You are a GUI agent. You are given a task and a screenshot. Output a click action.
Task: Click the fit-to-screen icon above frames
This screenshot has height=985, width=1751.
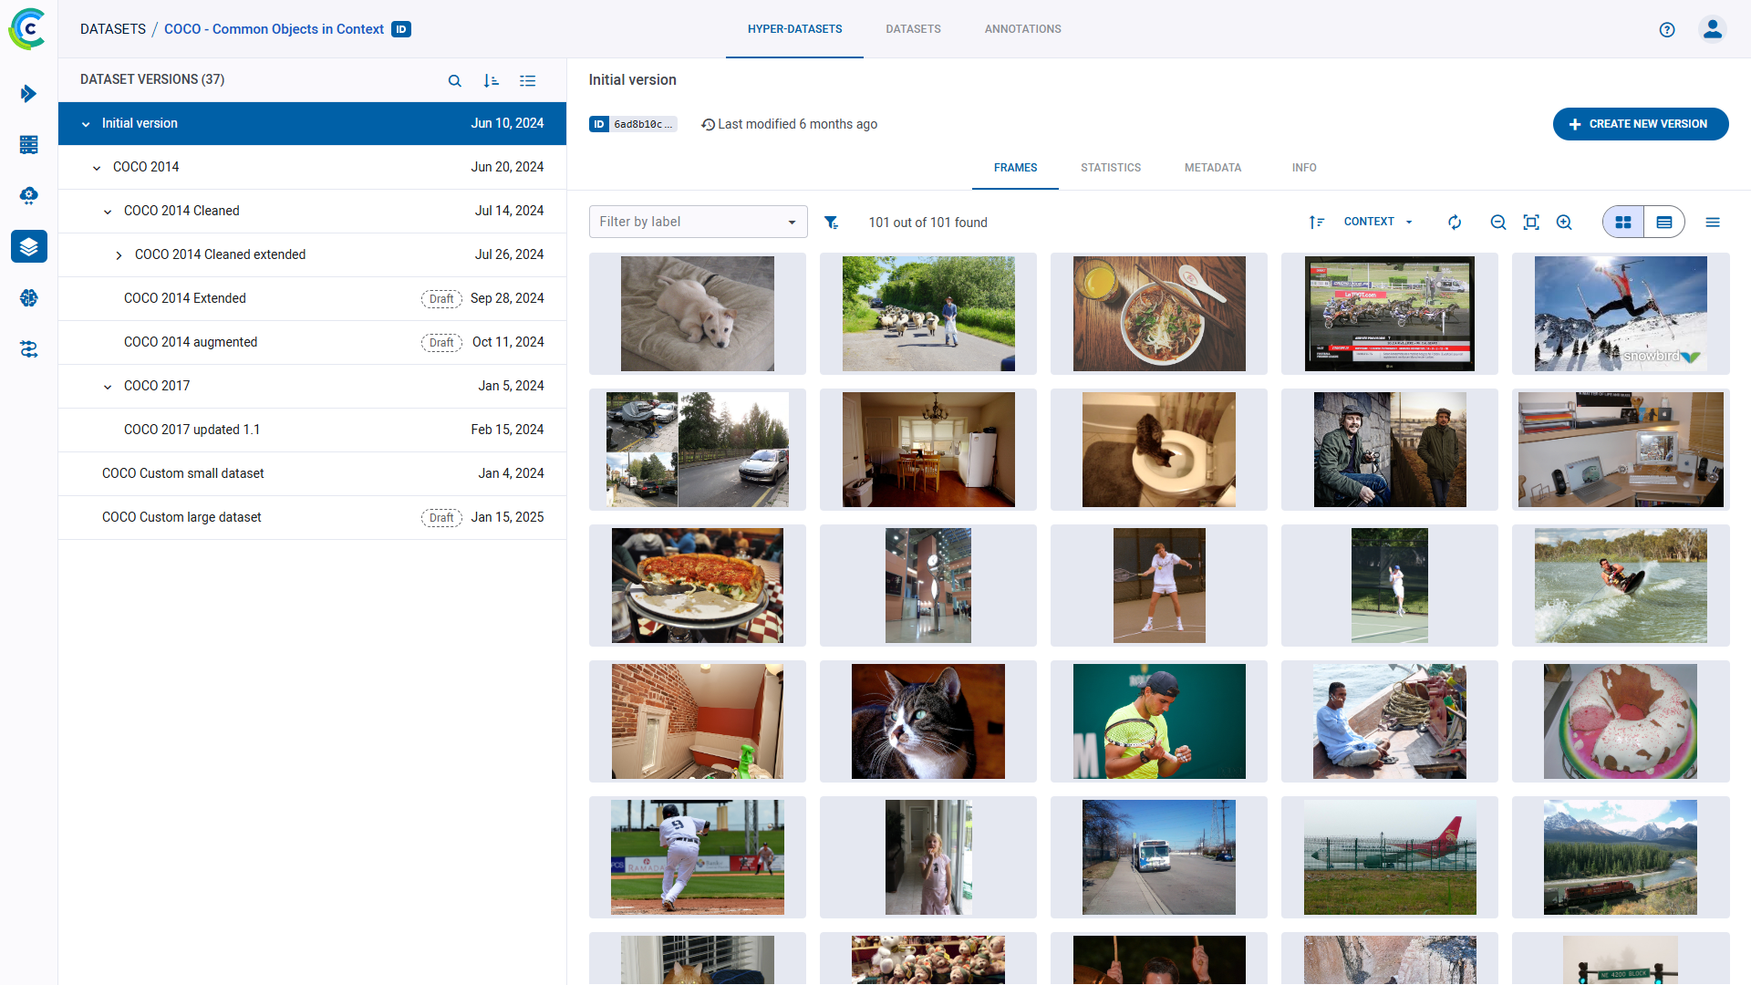click(1531, 222)
